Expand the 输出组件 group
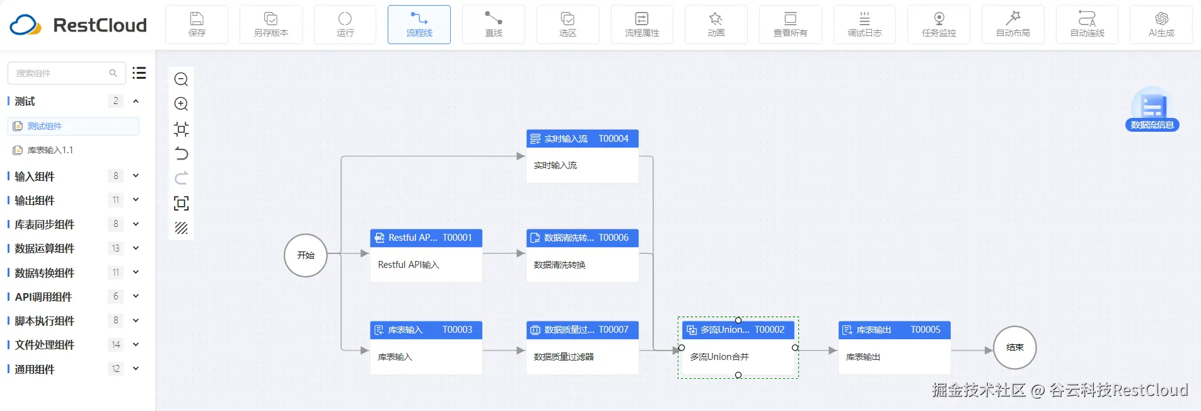The height and width of the screenshot is (411, 1201). pyautogui.click(x=136, y=200)
